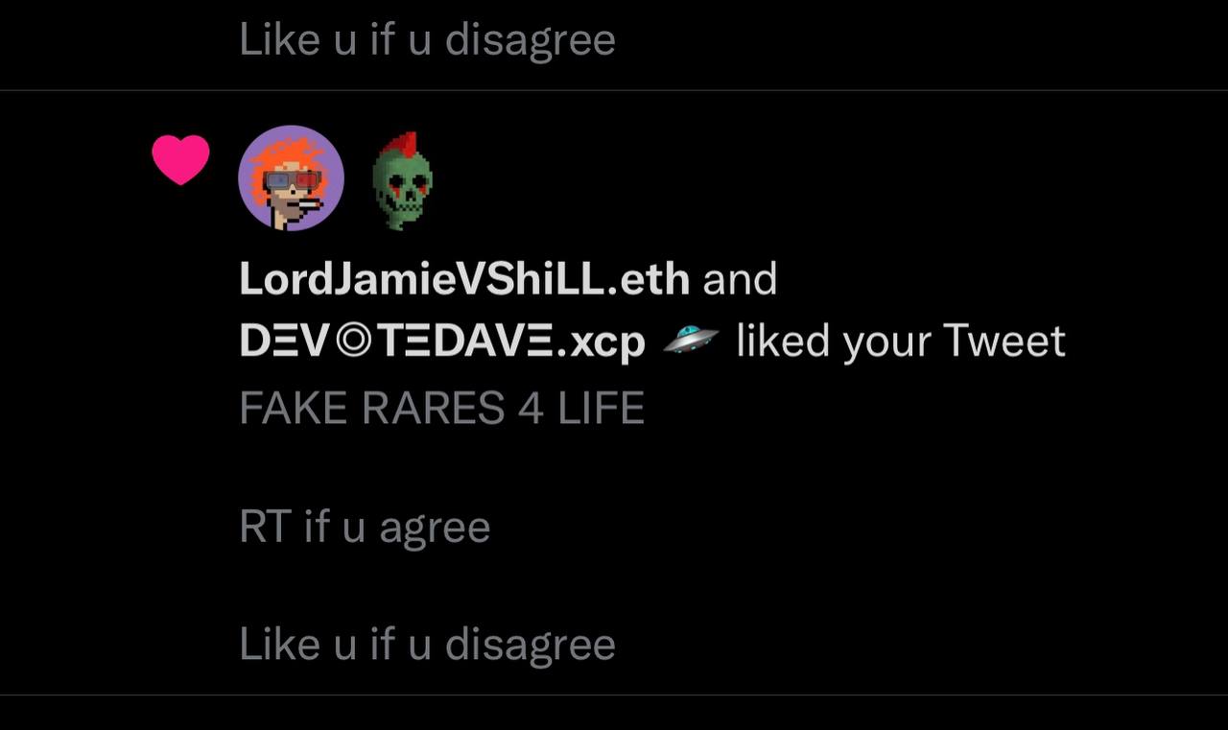Click the word 'and' between the usernames

740,279
